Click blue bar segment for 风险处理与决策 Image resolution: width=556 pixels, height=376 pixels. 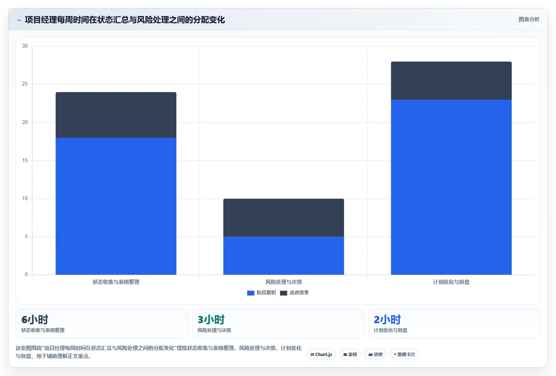pos(284,255)
